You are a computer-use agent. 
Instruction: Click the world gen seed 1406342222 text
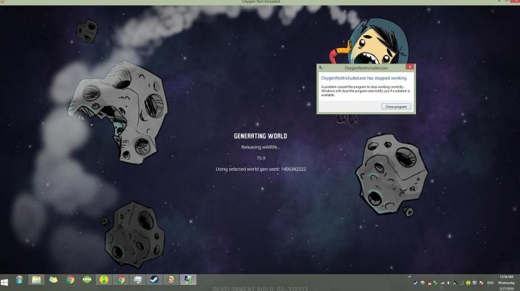pos(261,169)
